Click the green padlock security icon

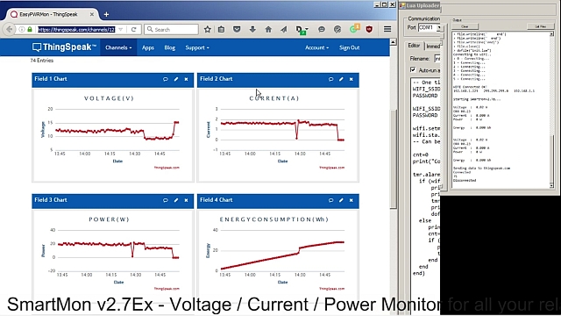30,29
